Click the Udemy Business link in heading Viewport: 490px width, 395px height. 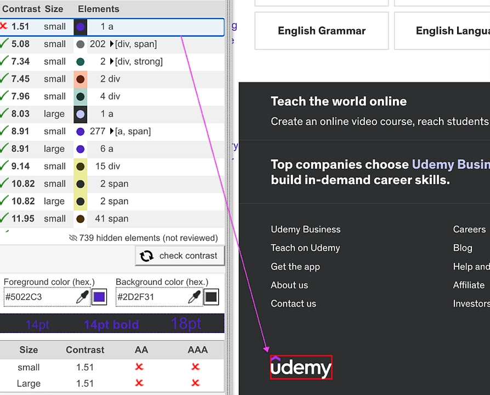(x=451, y=165)
